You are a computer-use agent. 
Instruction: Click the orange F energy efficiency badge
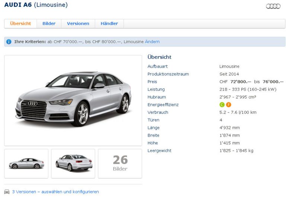228,105
